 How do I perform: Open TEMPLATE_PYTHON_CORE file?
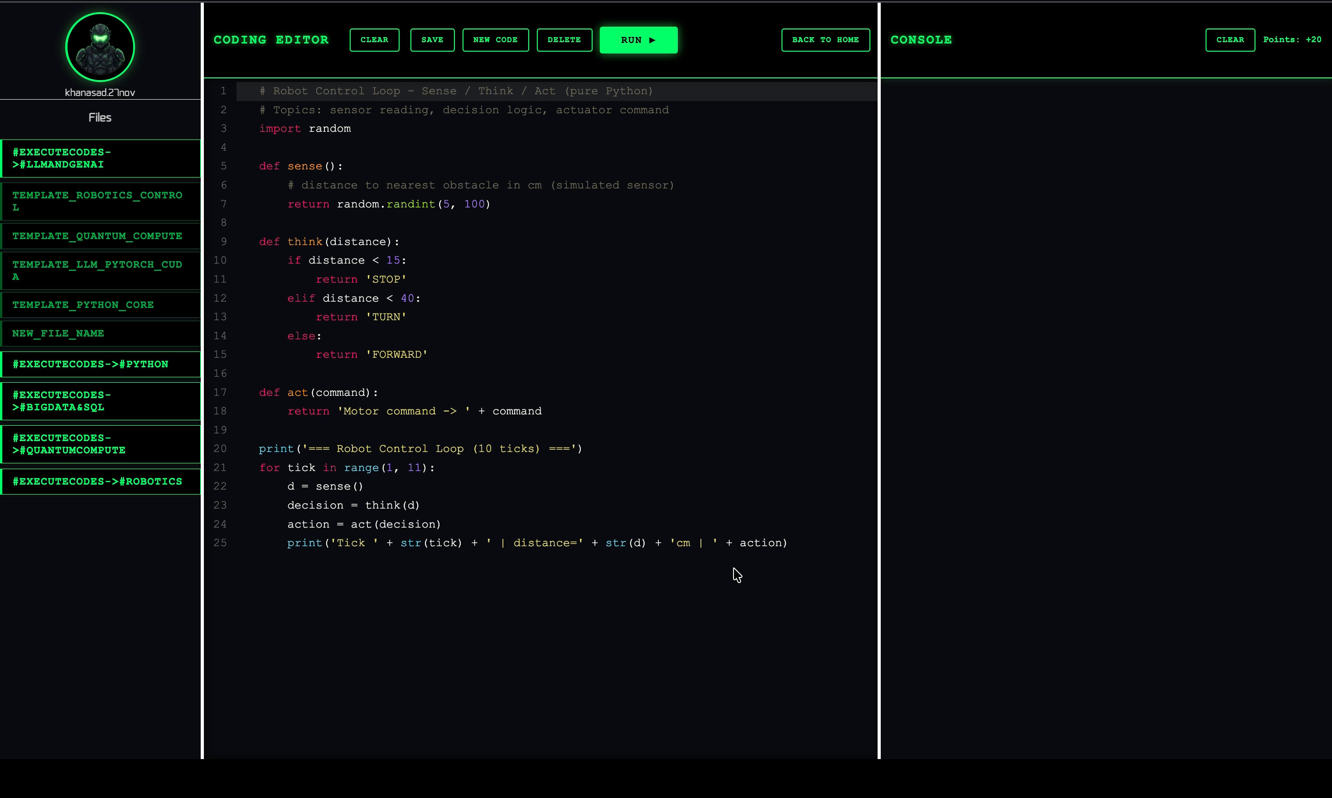click(x=101, y=305)
